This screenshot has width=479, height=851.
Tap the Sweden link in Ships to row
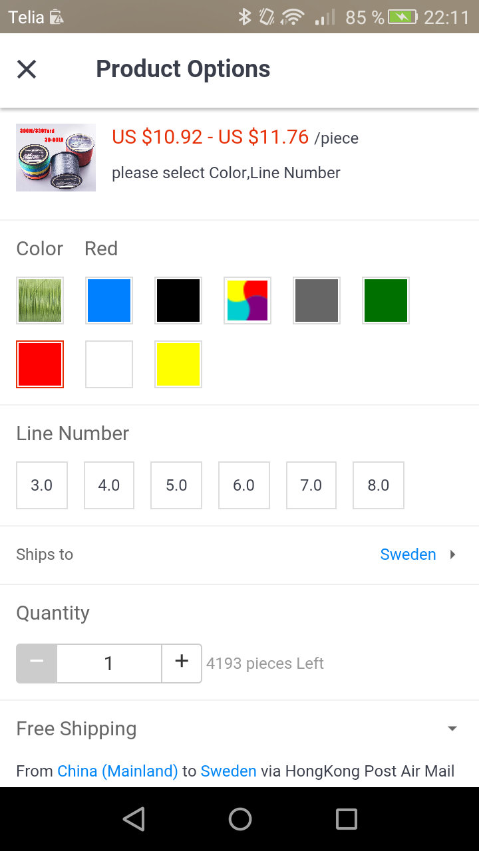(x=408, y=554)
